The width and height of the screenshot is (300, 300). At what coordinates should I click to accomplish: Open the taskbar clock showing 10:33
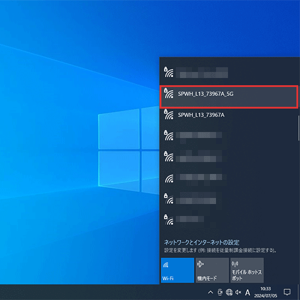[266, 292]
